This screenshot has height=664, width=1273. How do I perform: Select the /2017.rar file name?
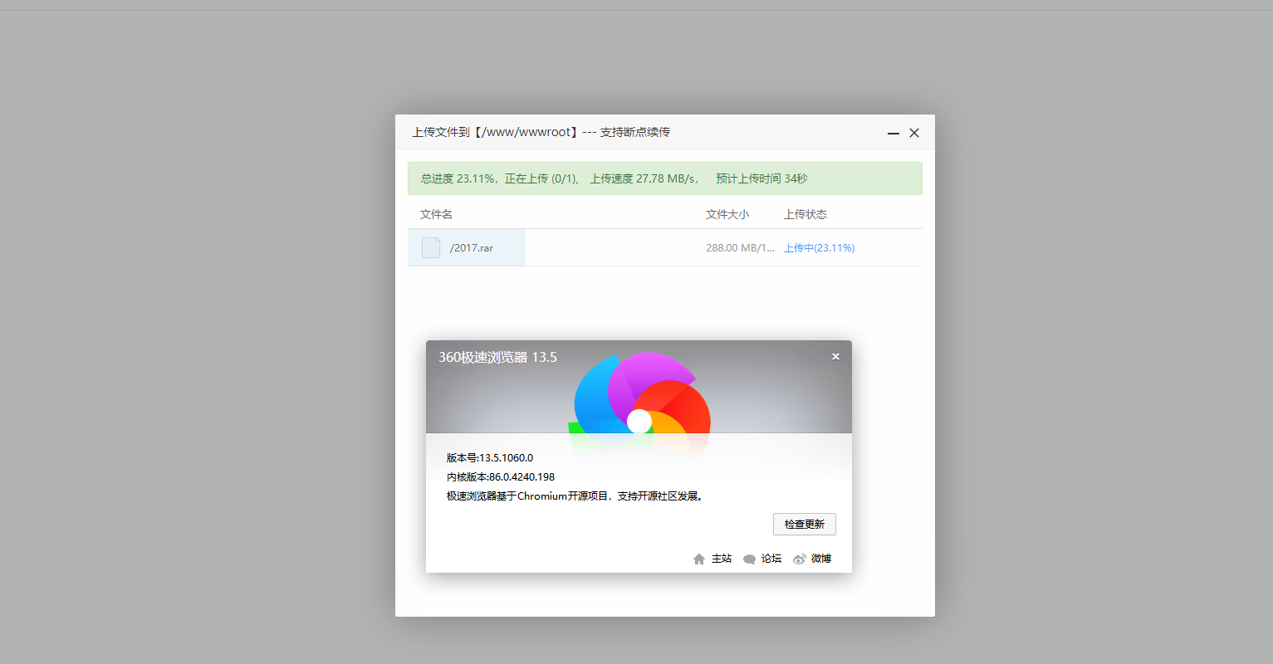click(472, 248)
